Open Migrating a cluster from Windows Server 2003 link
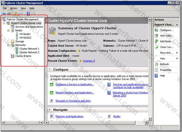 click(x=131, y=94)
